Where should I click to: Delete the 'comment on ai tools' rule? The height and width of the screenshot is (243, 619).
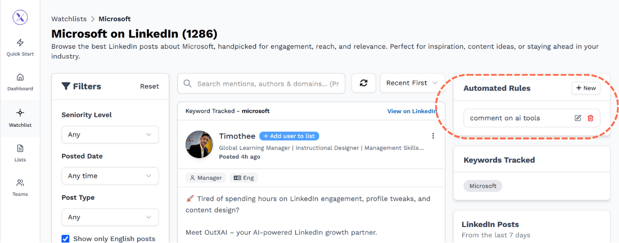590,118
